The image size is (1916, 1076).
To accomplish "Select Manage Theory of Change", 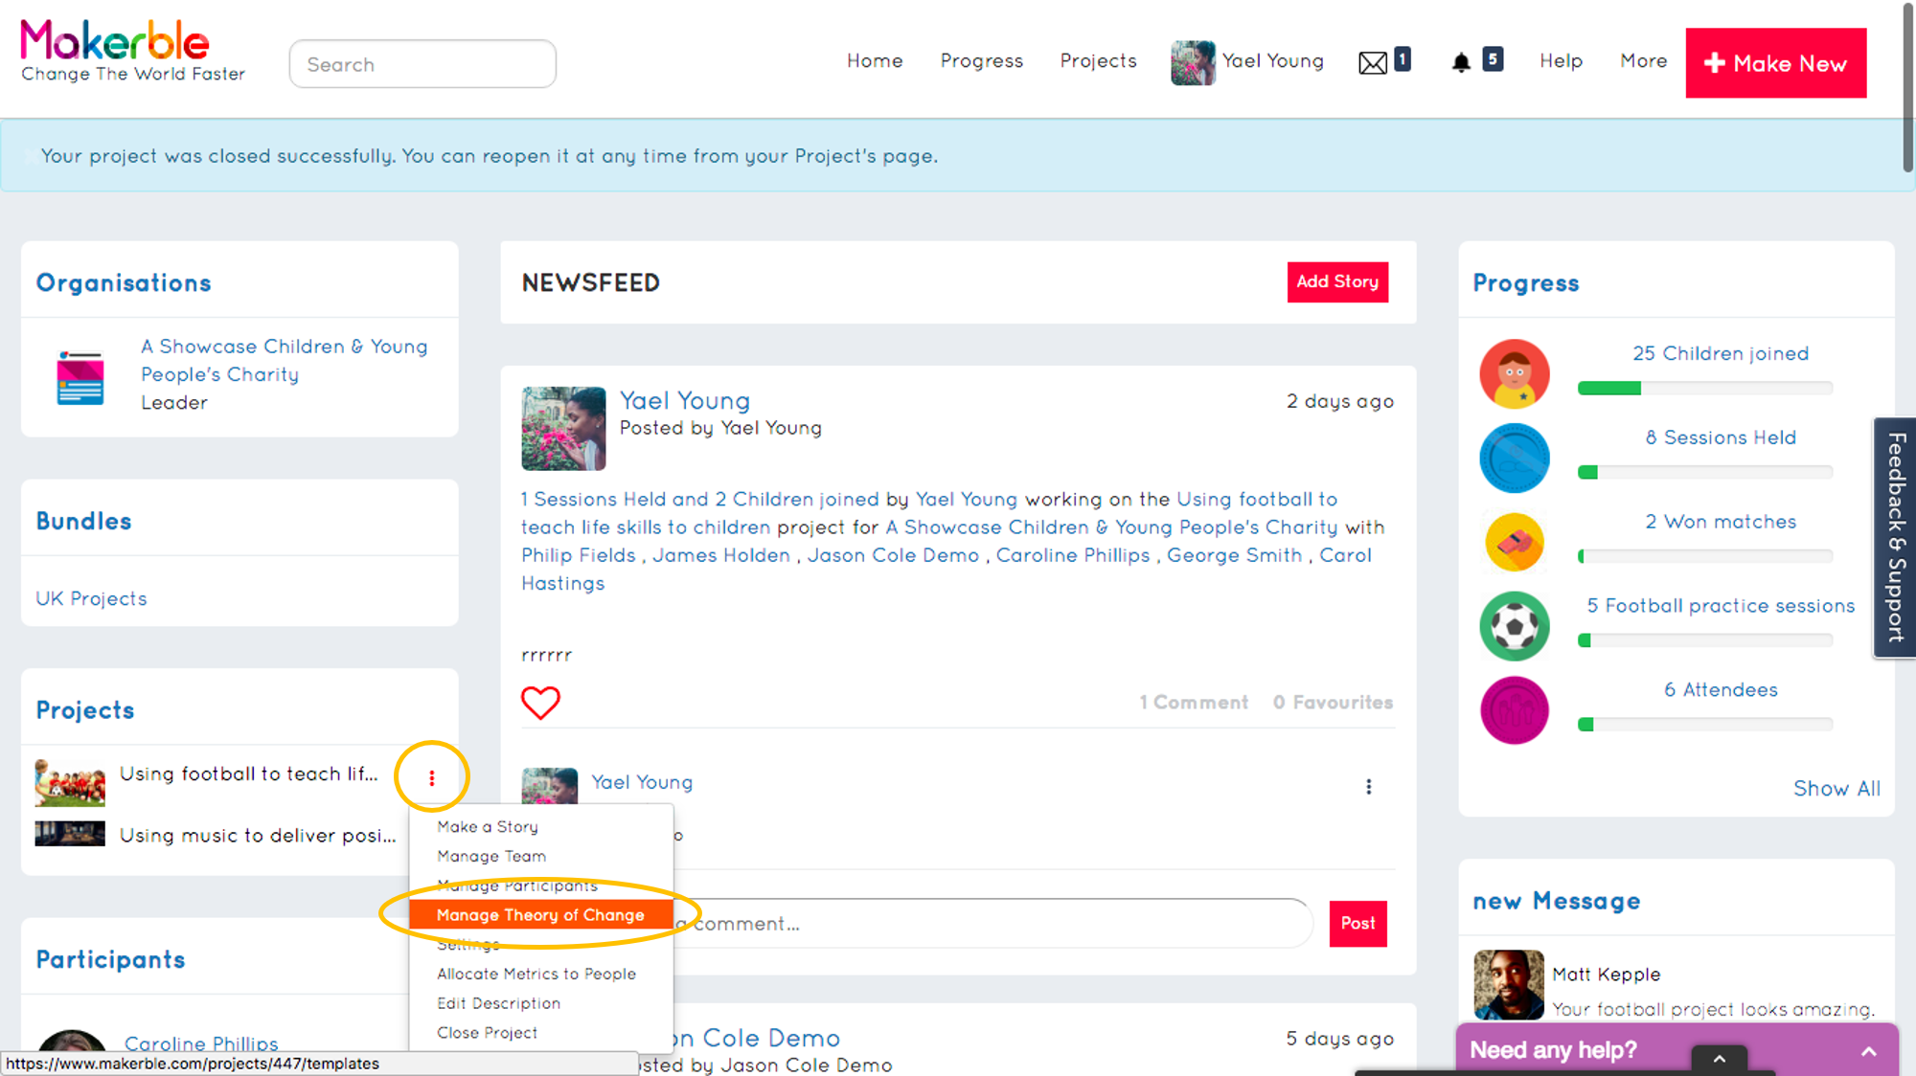I will pyautogui.click(x=540, y=914).
